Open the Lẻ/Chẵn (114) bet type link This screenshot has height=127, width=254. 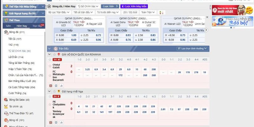pos(16,57)
